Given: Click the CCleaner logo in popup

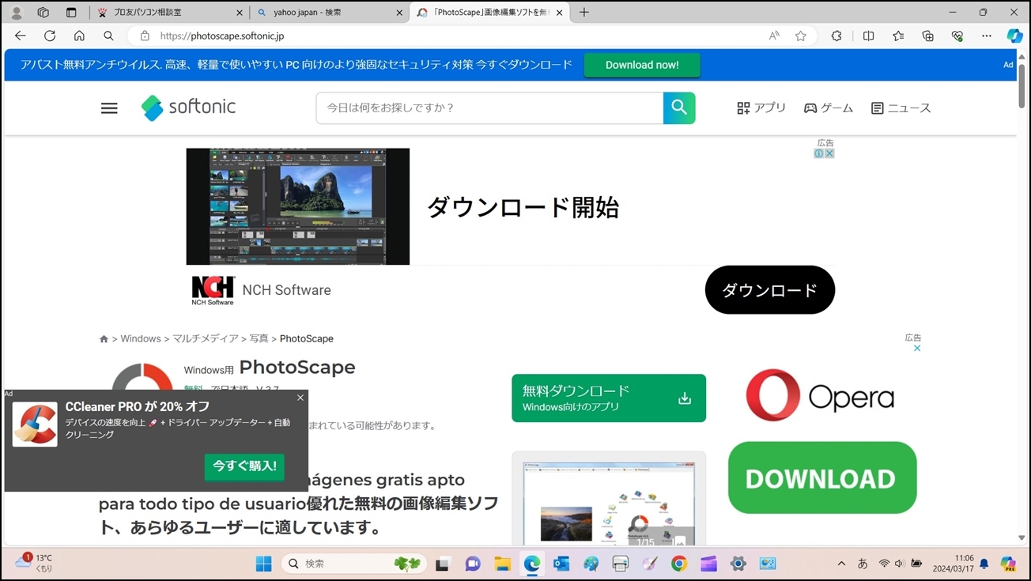Looking at the screenshot, I should (35, 424).
